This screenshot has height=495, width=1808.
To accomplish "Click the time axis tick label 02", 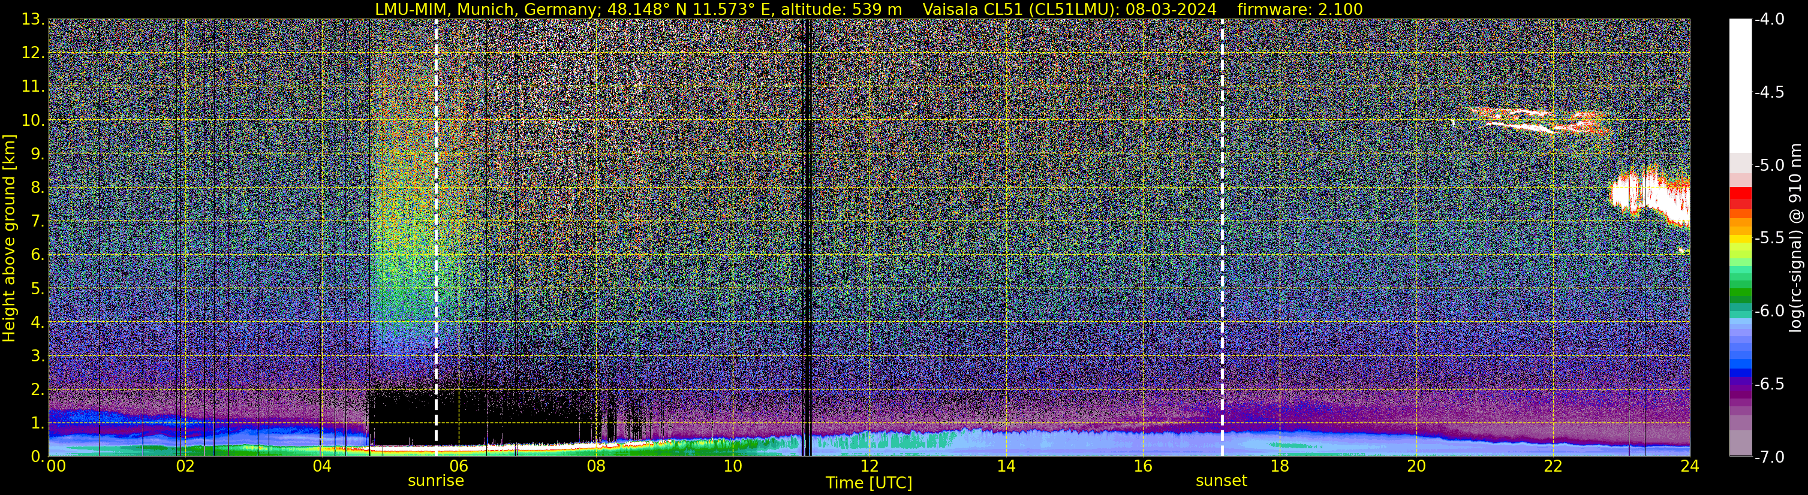I will 185,466.
